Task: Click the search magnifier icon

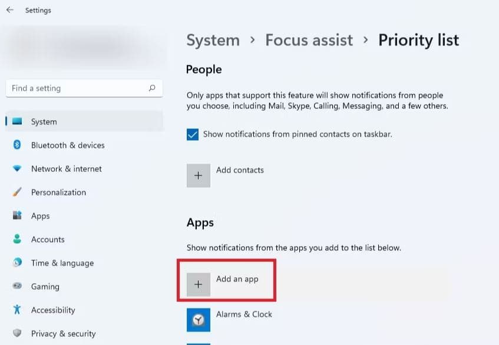Action: [x=152, y=88]
